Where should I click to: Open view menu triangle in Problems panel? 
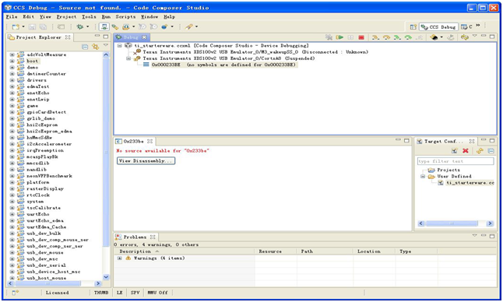click(475, 236)
